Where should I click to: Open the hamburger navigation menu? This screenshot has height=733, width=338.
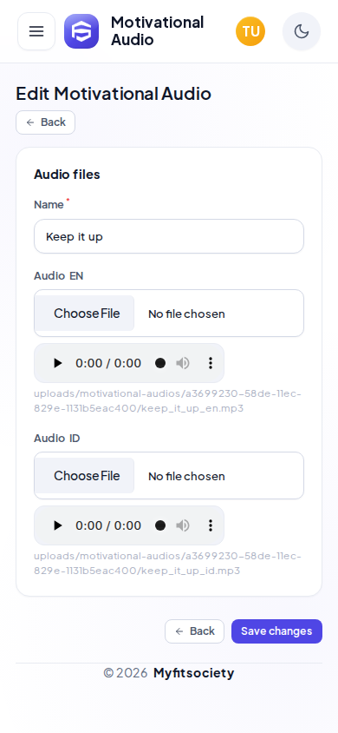[36, 31]
